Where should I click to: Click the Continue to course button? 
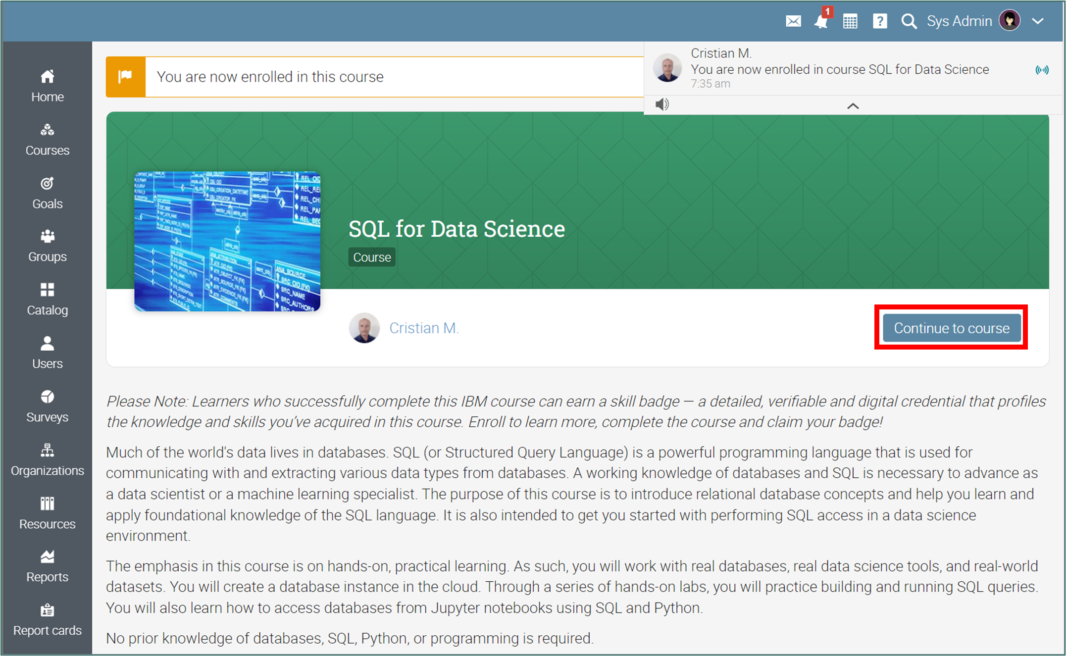coord(951,328)
